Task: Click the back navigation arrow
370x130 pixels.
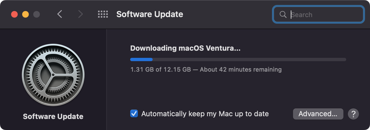Action: click(60, 14)
